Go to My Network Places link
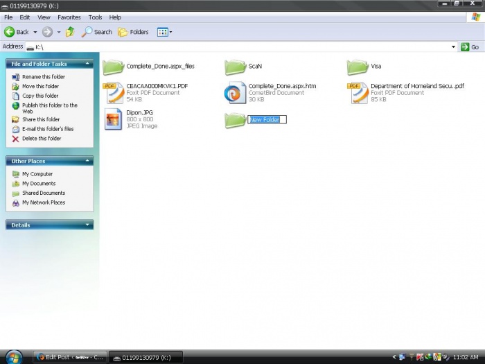This screenshot has height=364, width=485. click(x=44, y=202)
